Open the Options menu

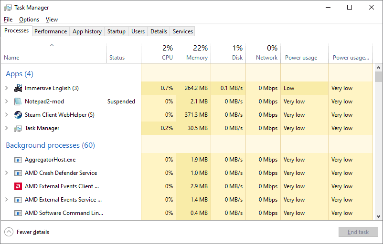pos(29,20)
